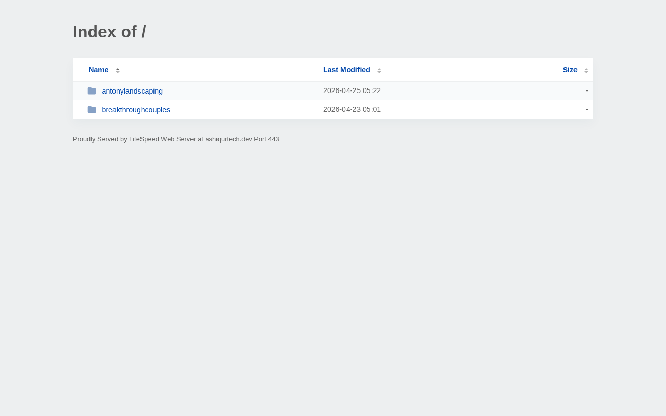Click the sort arrows beside Size
Viewport: 666px width, 416px height.
coord(586,70)
